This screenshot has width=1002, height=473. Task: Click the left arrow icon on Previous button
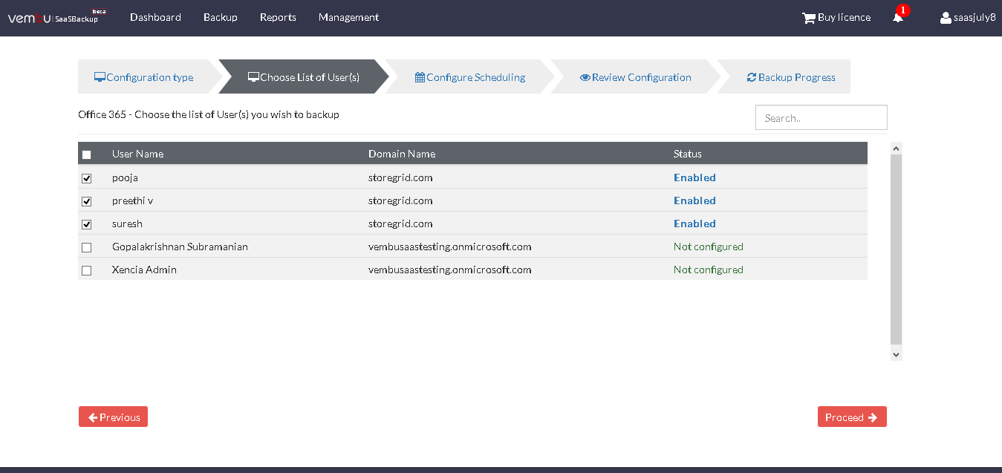click(93, 417)
